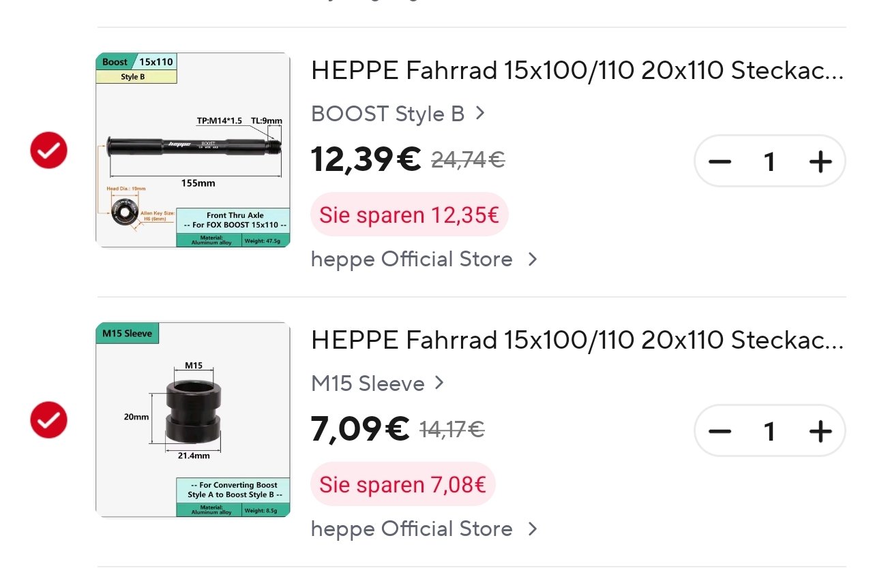The image size is (873, 568).
Task: Click the 7,09€ price of the sleeve
Action: [359, 429]
